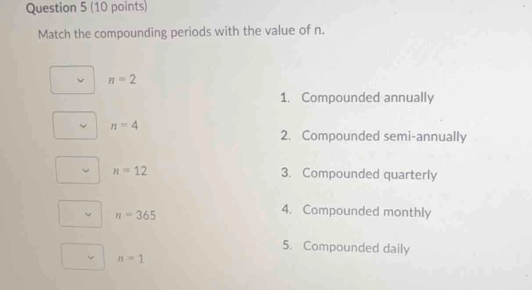532x290 pixels.
Task: Click the chevron inside the n = 4 dropdown
Action: click(83, 126)
